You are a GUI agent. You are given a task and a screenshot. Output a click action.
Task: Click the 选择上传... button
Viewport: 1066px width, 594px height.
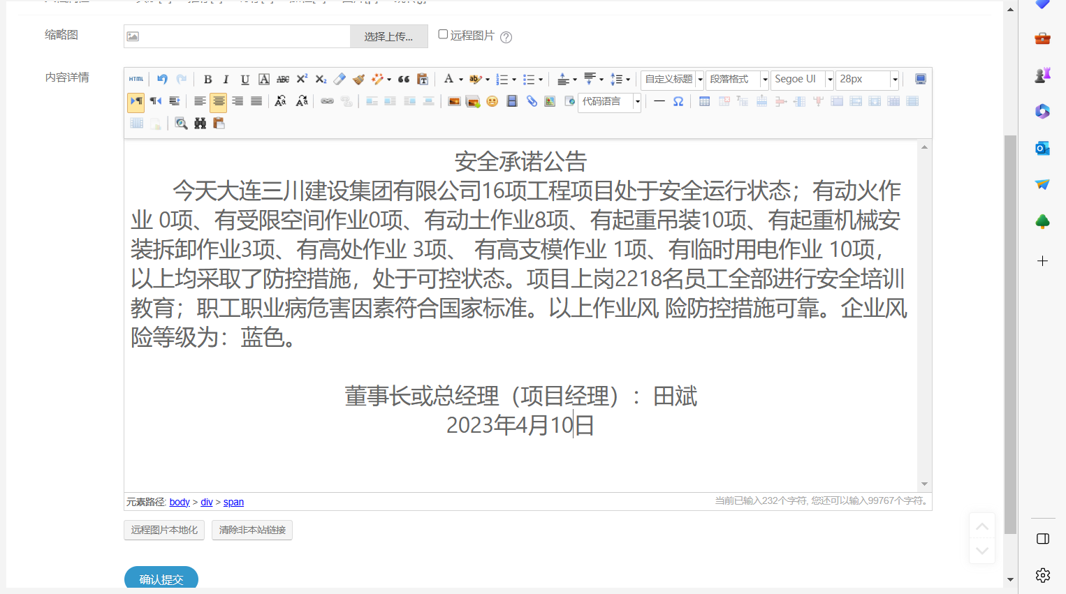pos(388,36)
